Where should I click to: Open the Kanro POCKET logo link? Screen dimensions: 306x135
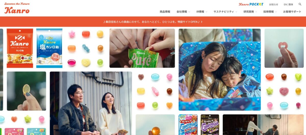point(251,4)
